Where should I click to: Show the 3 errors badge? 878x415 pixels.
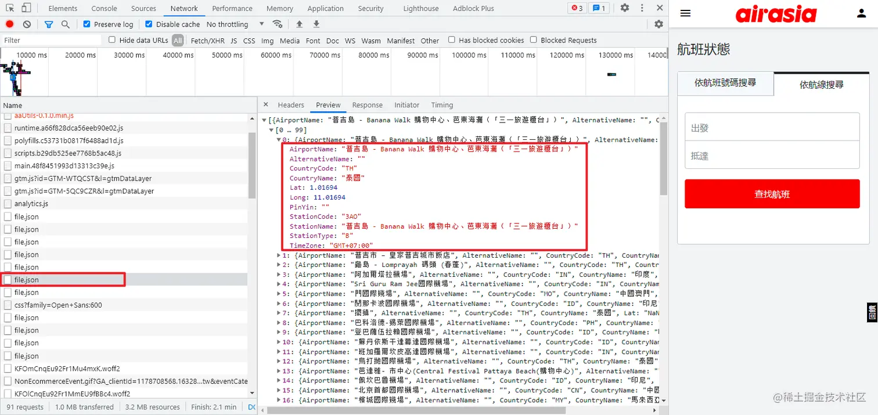click(577, 8)
